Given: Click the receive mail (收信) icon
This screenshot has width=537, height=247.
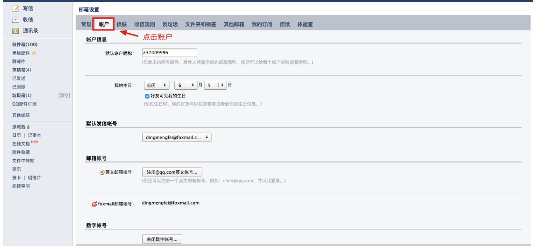Looking at the screenshot, I should point(15,20).
